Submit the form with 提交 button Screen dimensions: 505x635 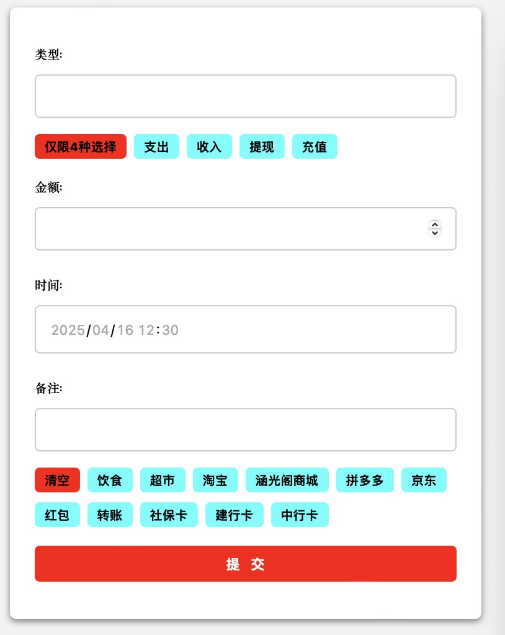[x=245, y=564]
